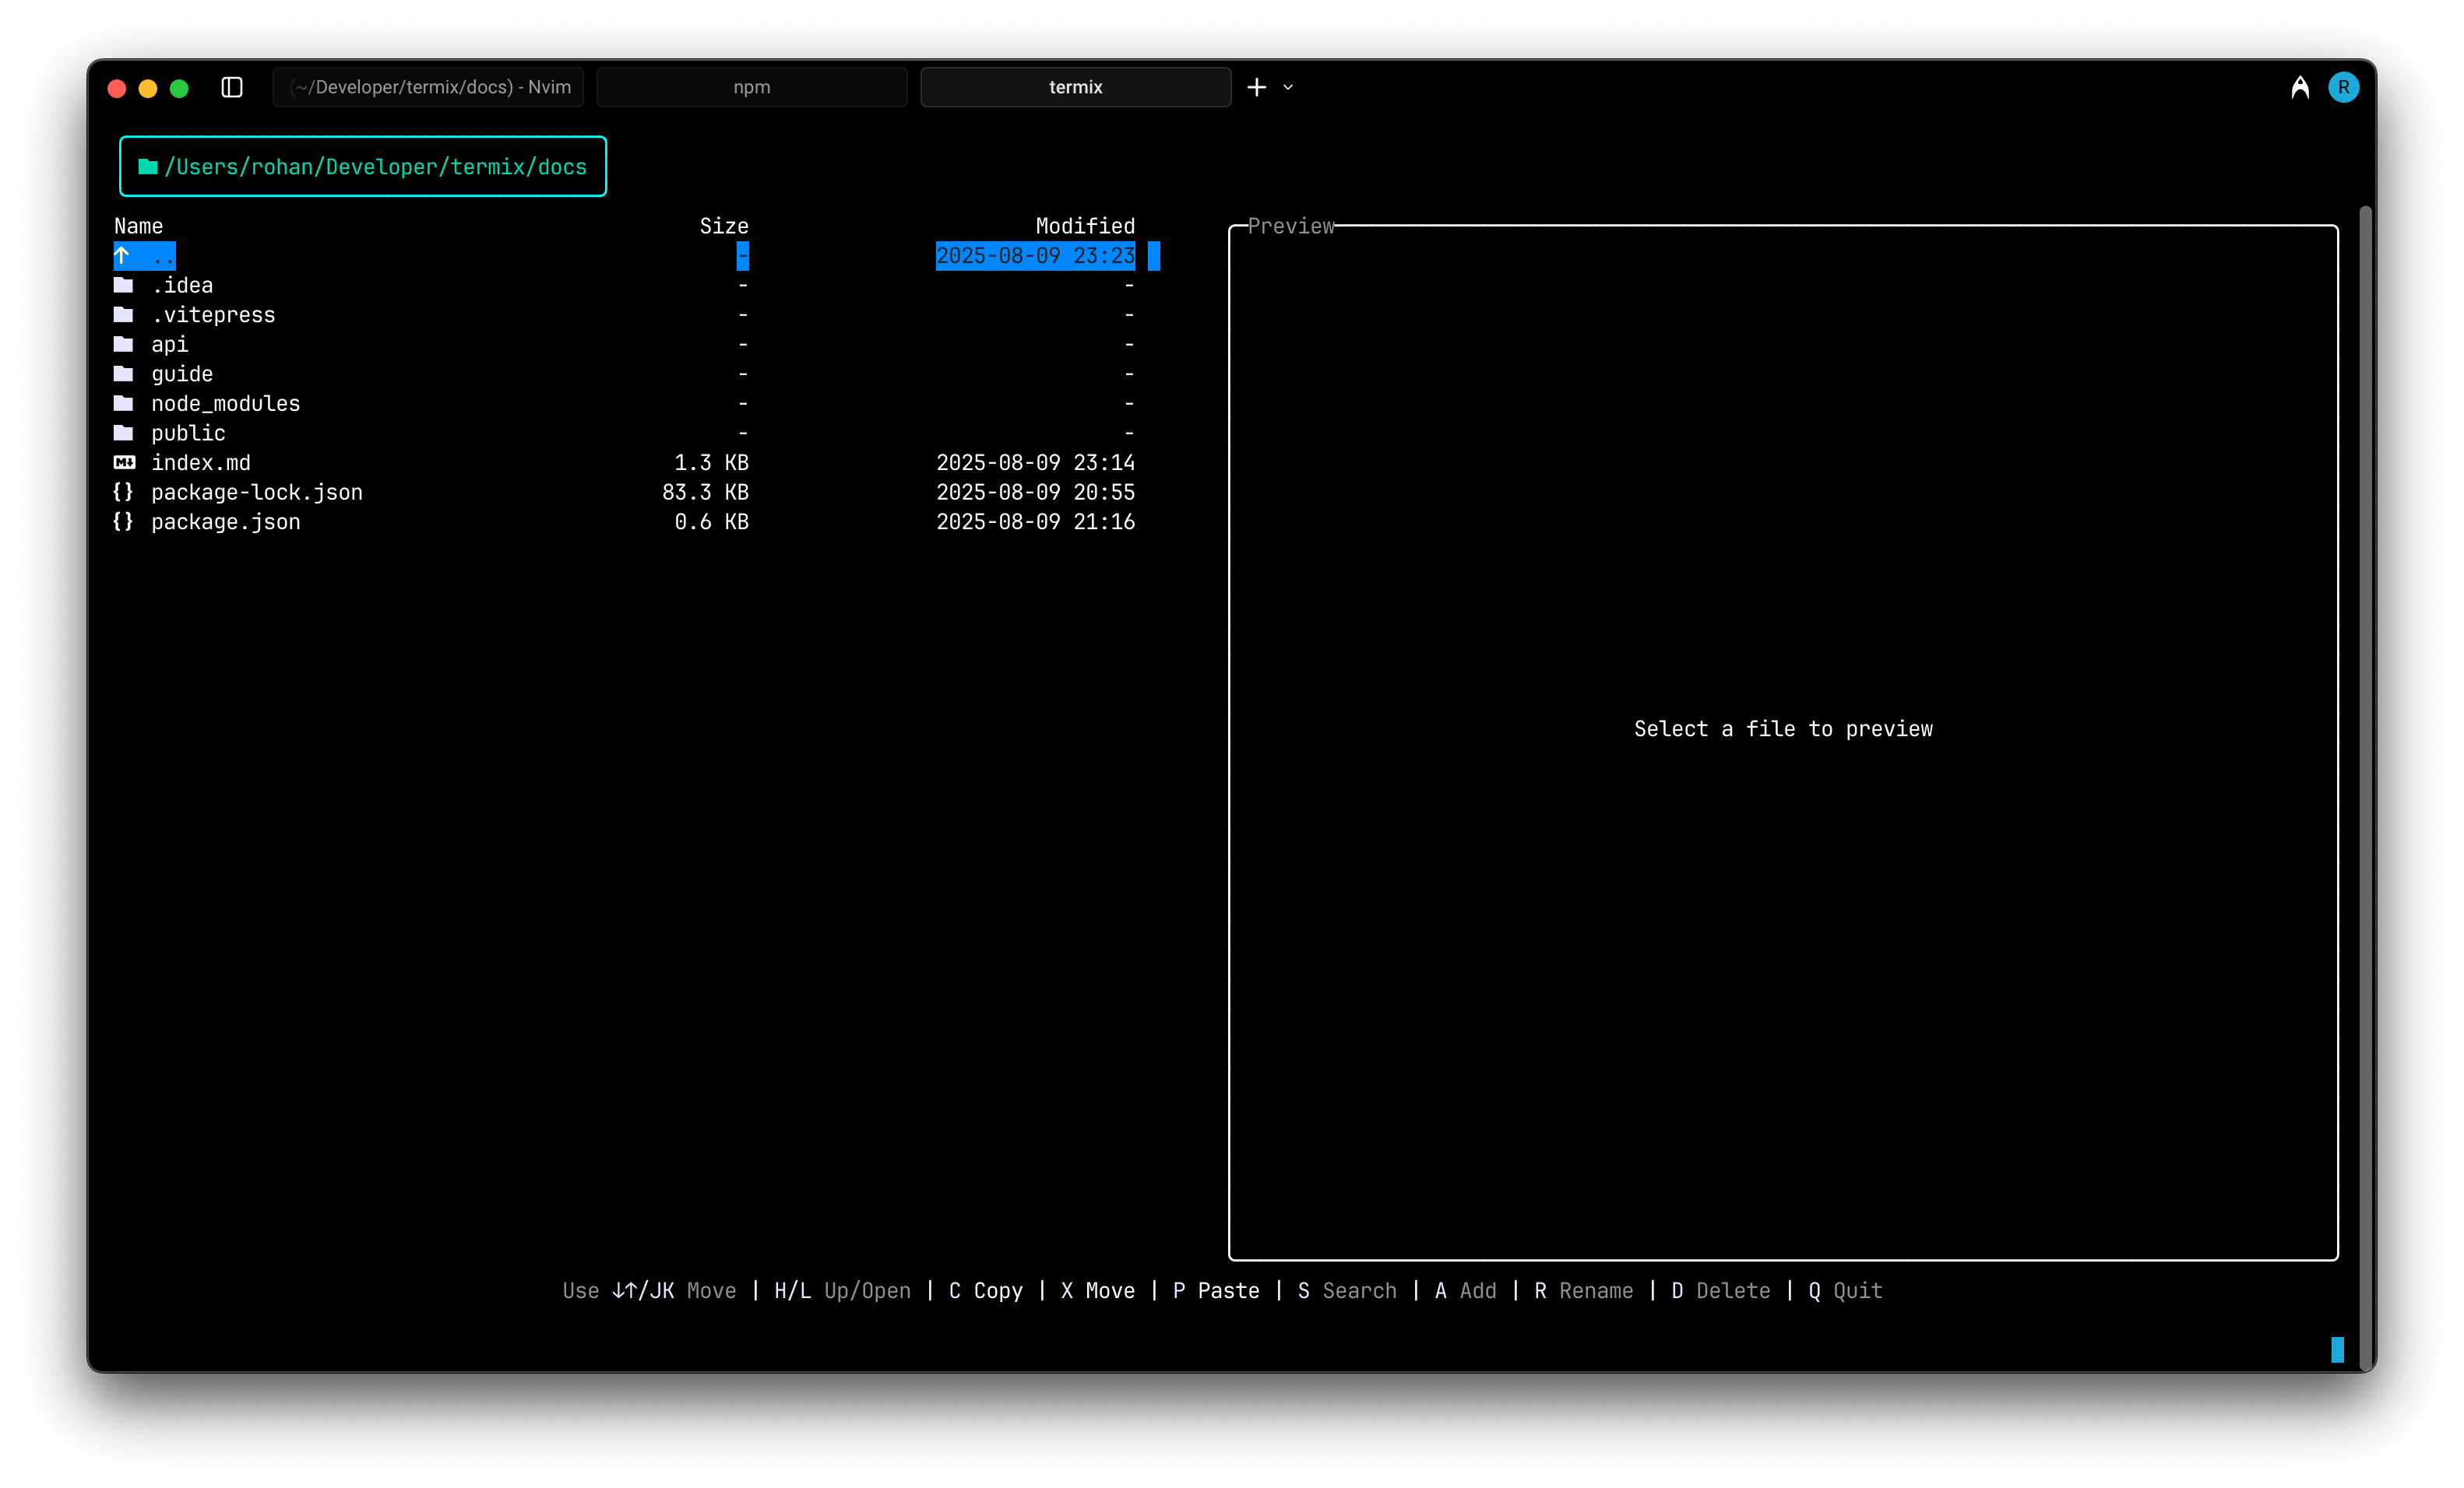The width and height of the screenshot is (2464, 1488).
Task: Click braces icon beside package-lock.json
Action: click(x=123, y=492)
